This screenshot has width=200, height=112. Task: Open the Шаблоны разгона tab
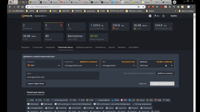point(84,47)
